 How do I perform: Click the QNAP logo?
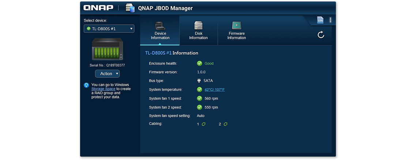pyautogui.click(x=98, y=8)
